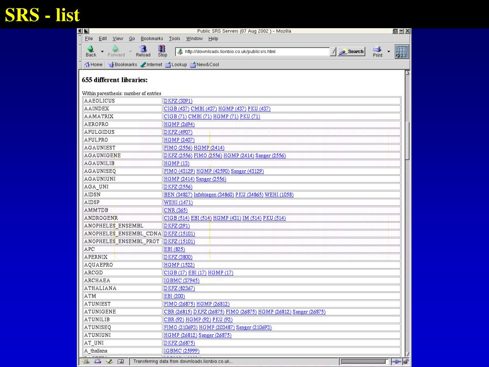Collapse the personal toolbar grippy handle
The height and width of the screenshot is (367, 489).
(x=80, y=65)
